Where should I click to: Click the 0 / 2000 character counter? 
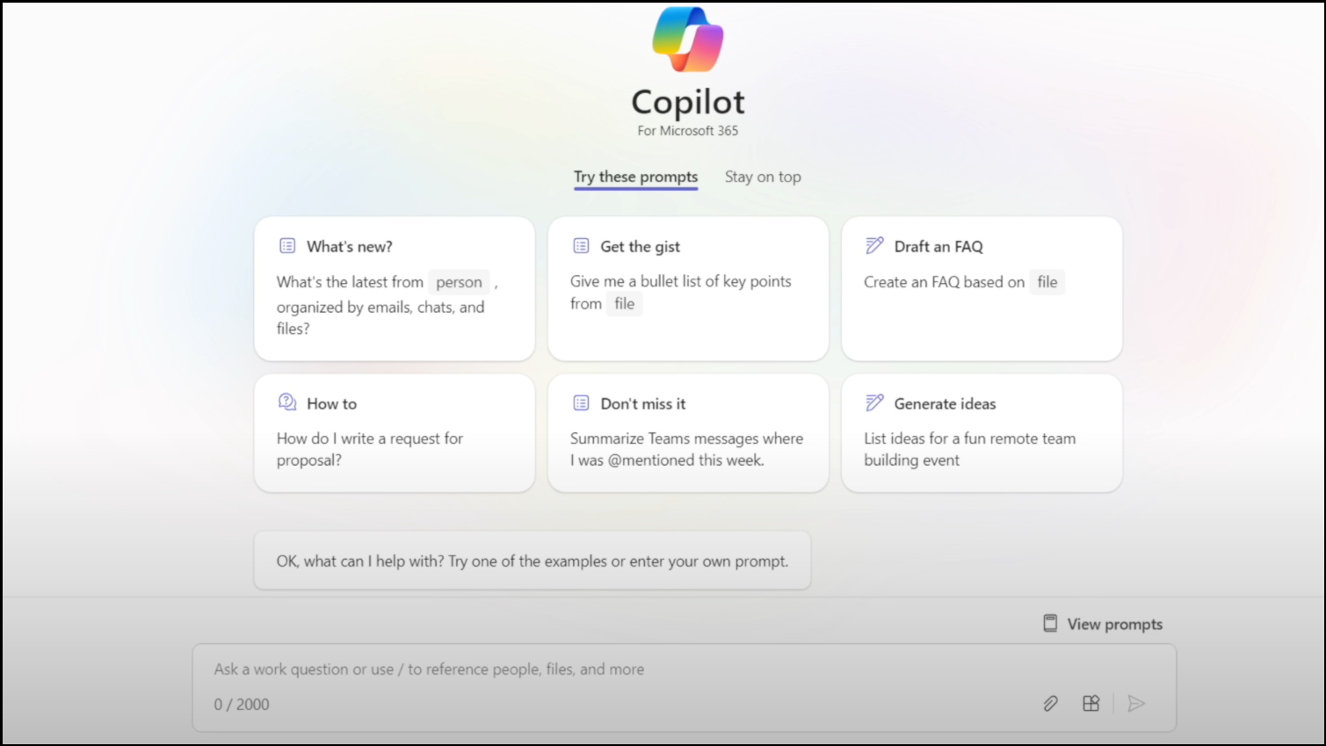click(x=241, y=703)
